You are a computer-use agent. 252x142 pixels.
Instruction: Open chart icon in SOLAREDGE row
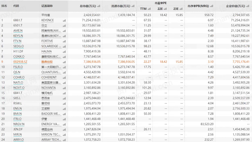point(64,46)
